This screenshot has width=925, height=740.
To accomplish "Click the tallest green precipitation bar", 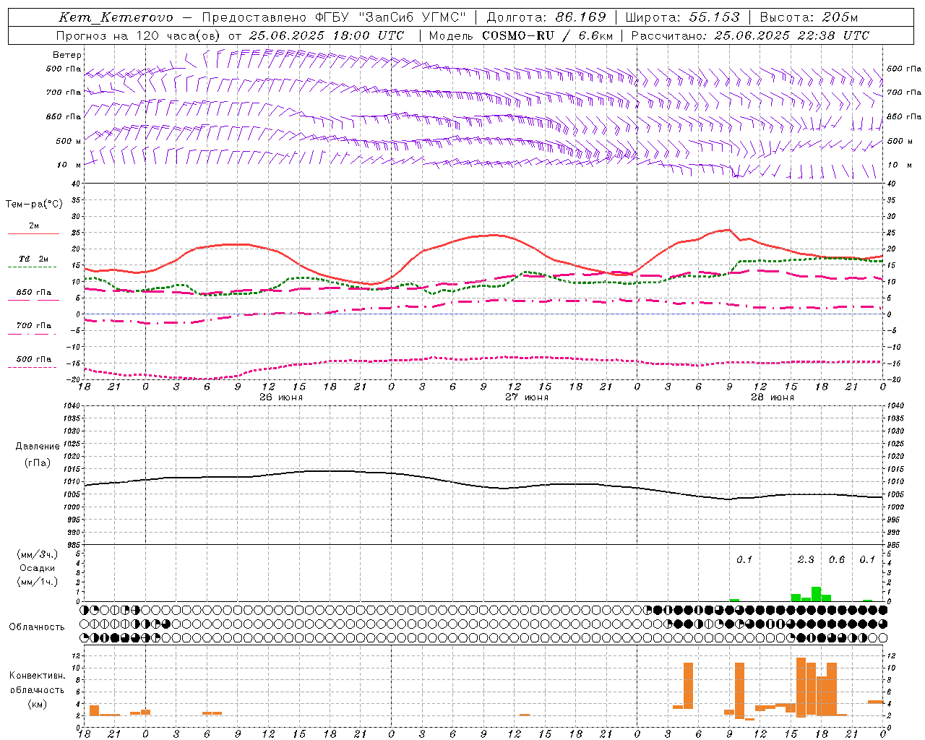I will pos(816,594).
